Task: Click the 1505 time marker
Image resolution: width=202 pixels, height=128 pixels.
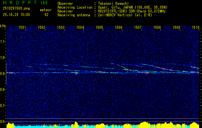Action: (100, 27)
